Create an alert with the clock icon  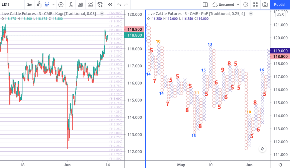(100, 5)
